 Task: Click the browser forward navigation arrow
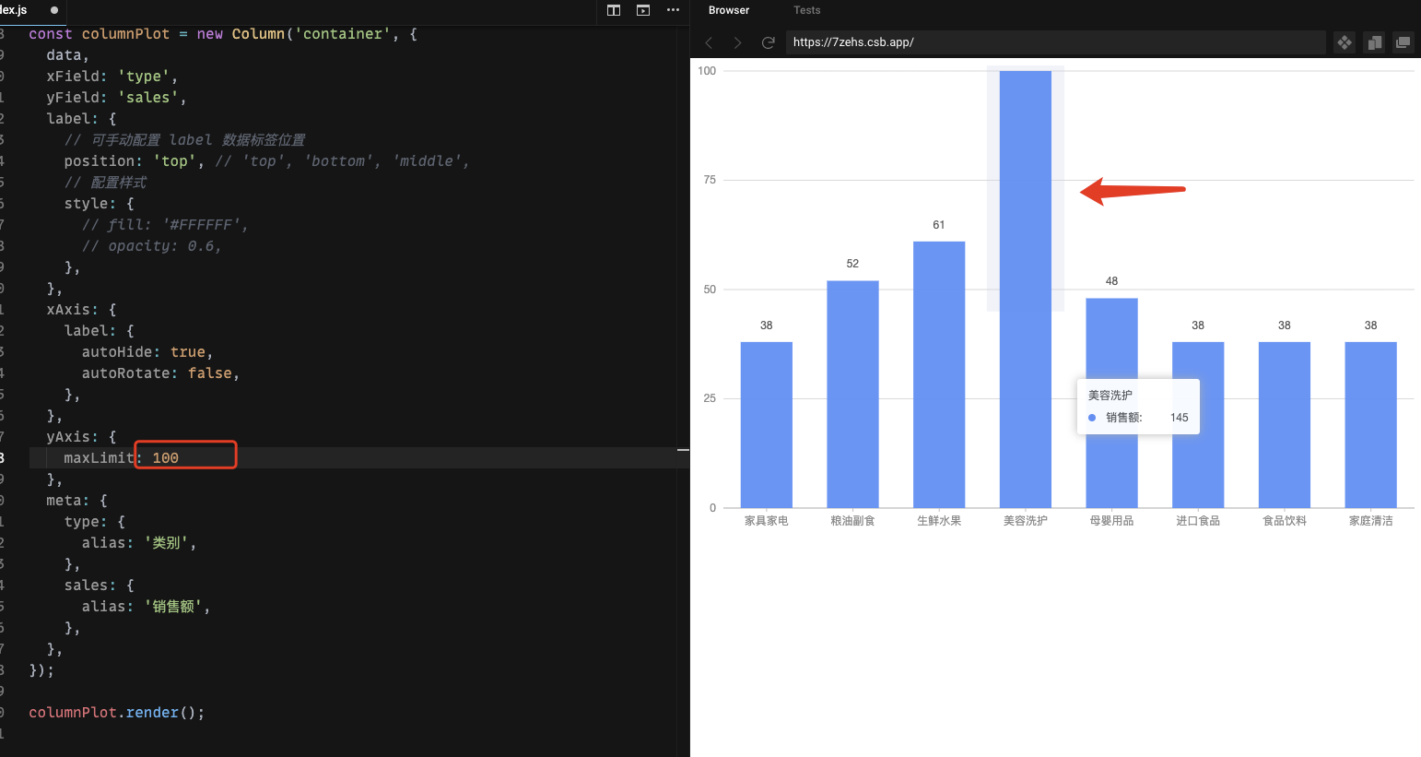click(737, 42)
